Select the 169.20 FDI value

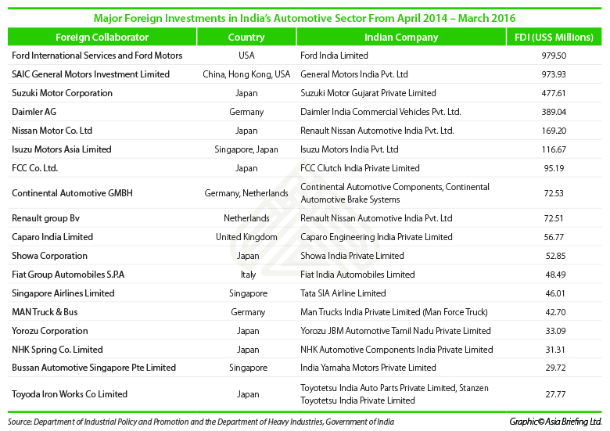[554, 131]
